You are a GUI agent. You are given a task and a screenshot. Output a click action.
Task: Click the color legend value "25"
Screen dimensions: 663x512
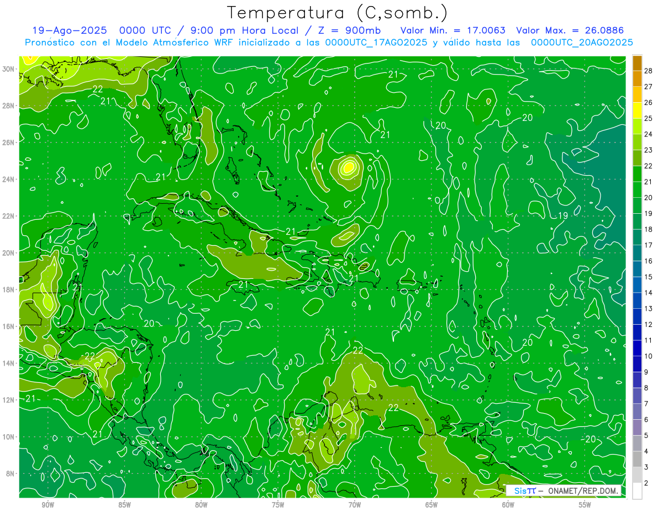coord(649,118)
